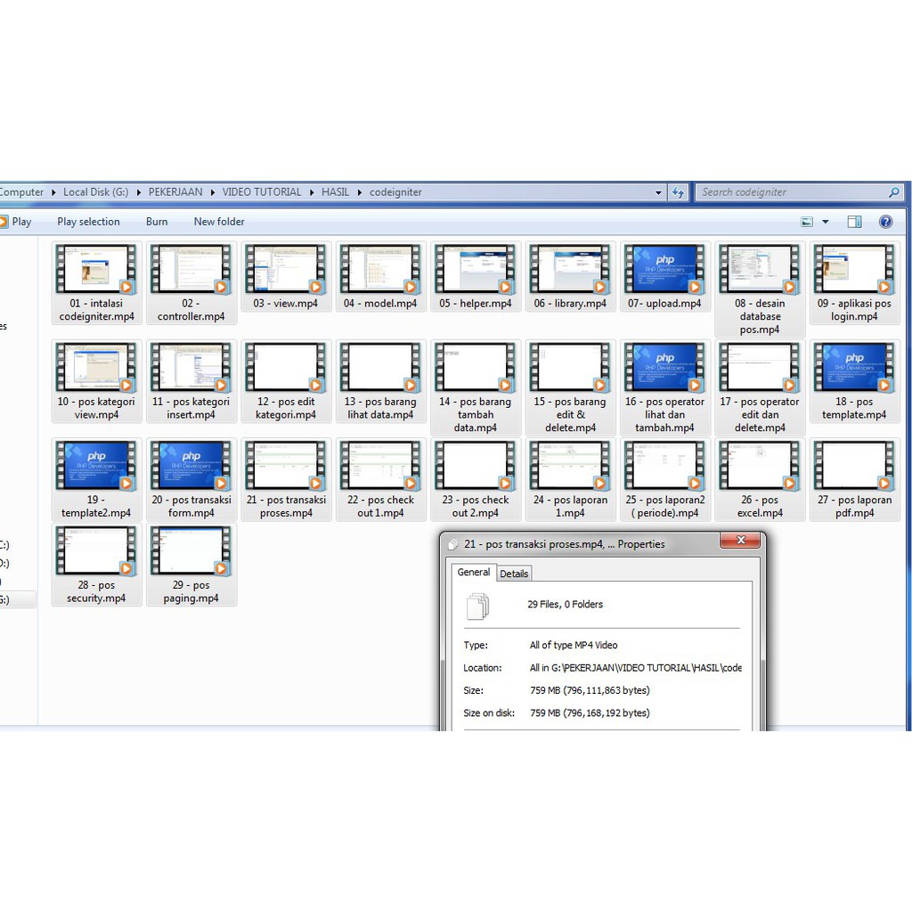The height and width of the screenshot is (912, 912).
Task: Click the Burn toolbar button
Action: coord(157,222)
